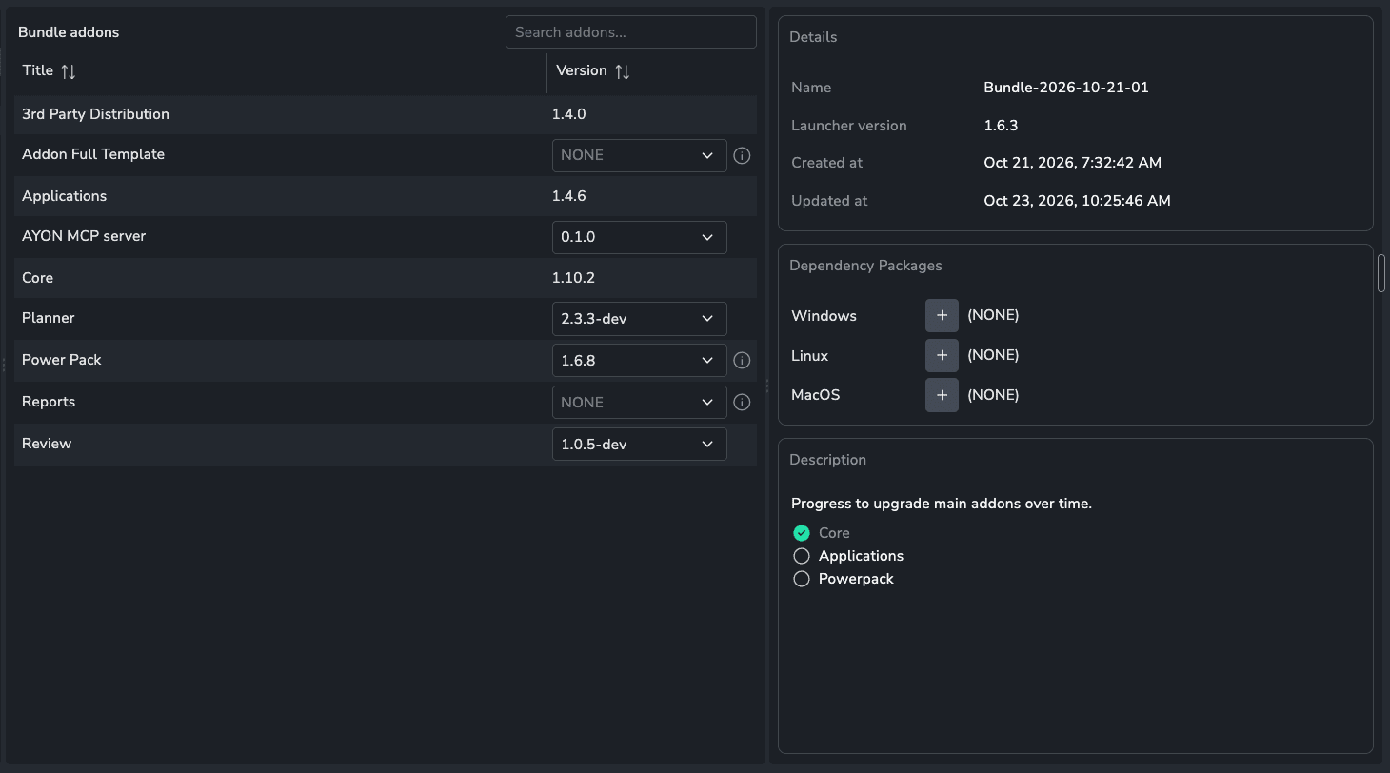The width and height of the screenshot is (1390, 773).
Task: Open the Addon Full Template version dropdown
Action: point(639,155)
